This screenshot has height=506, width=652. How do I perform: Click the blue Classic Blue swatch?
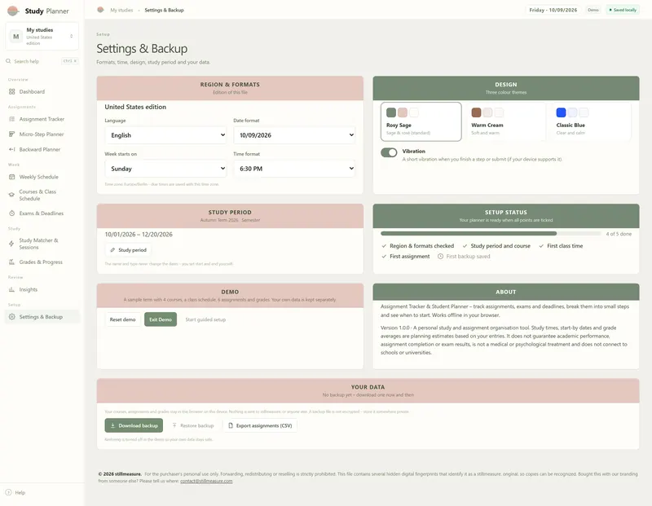click(x=561, y=112)
